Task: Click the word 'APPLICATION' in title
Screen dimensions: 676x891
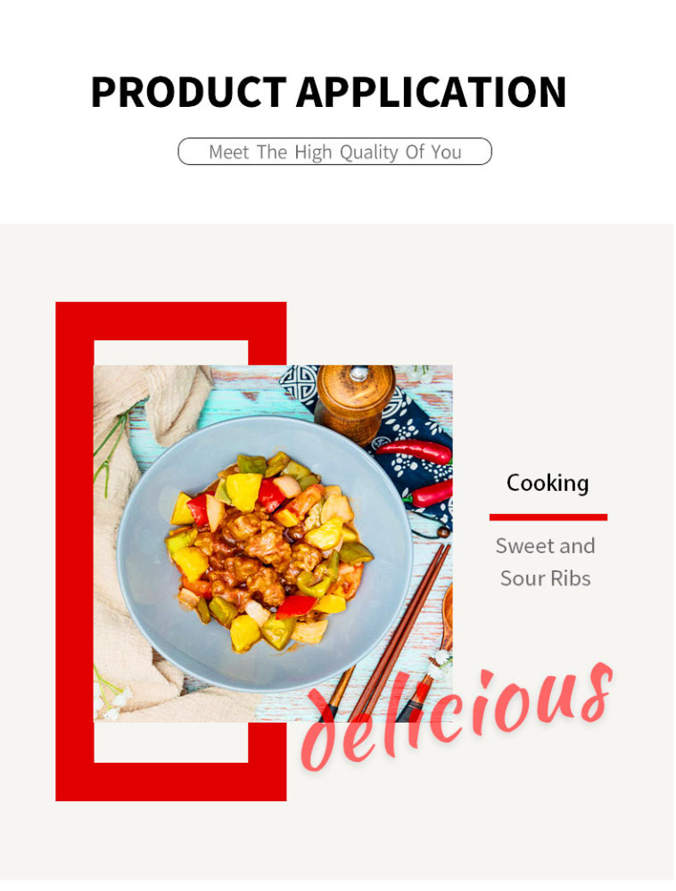Action: (431, 92)
